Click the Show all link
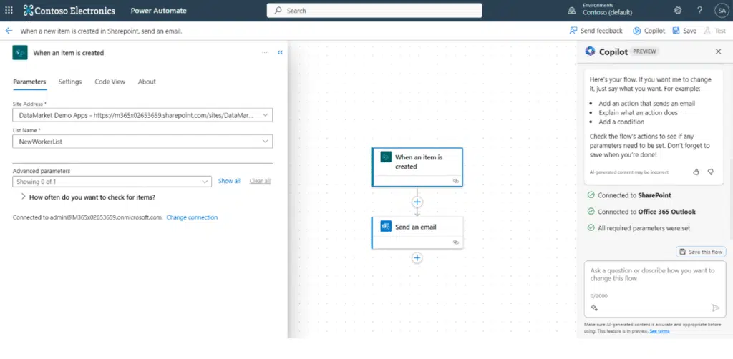 point(229,181)
